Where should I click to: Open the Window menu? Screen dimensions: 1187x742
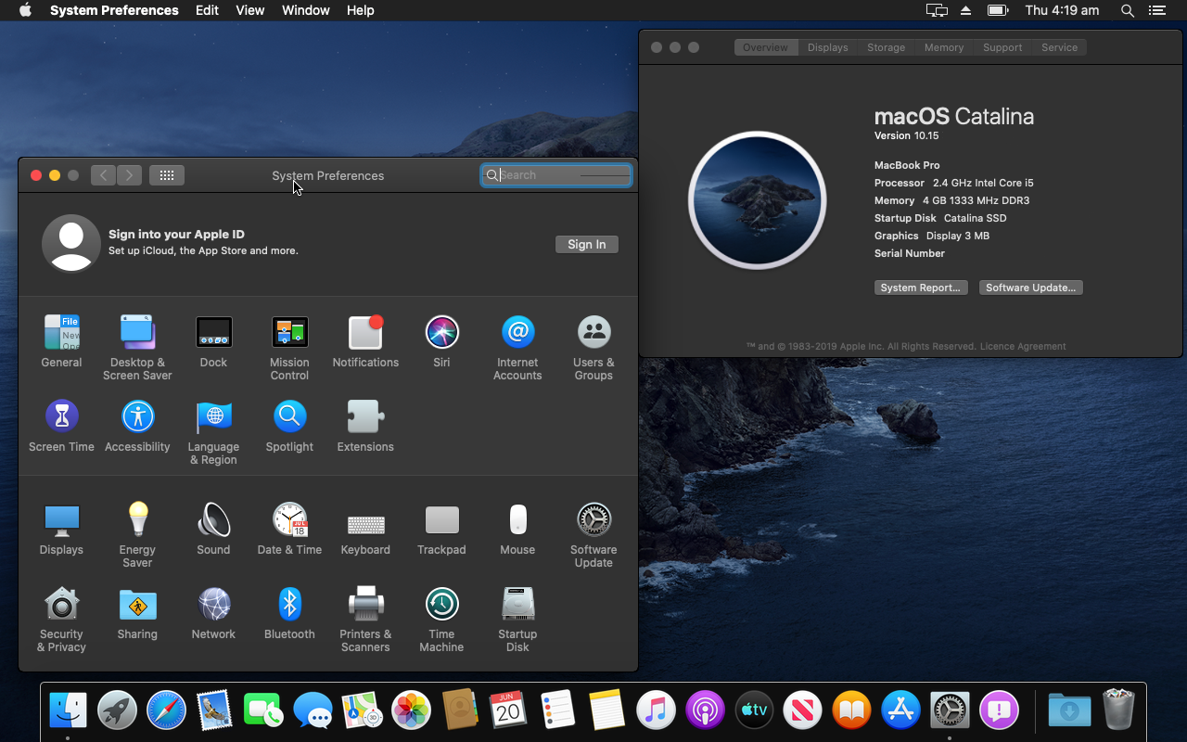305,10
